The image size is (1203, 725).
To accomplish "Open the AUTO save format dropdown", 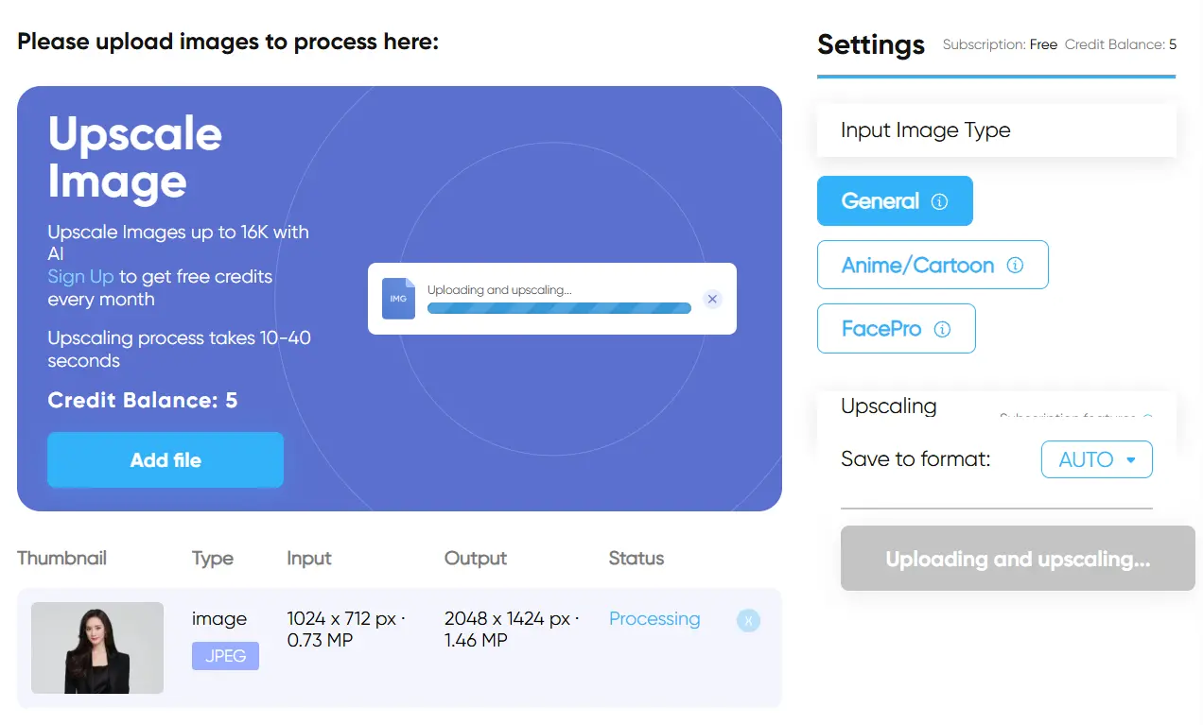I will (1097, 459).
